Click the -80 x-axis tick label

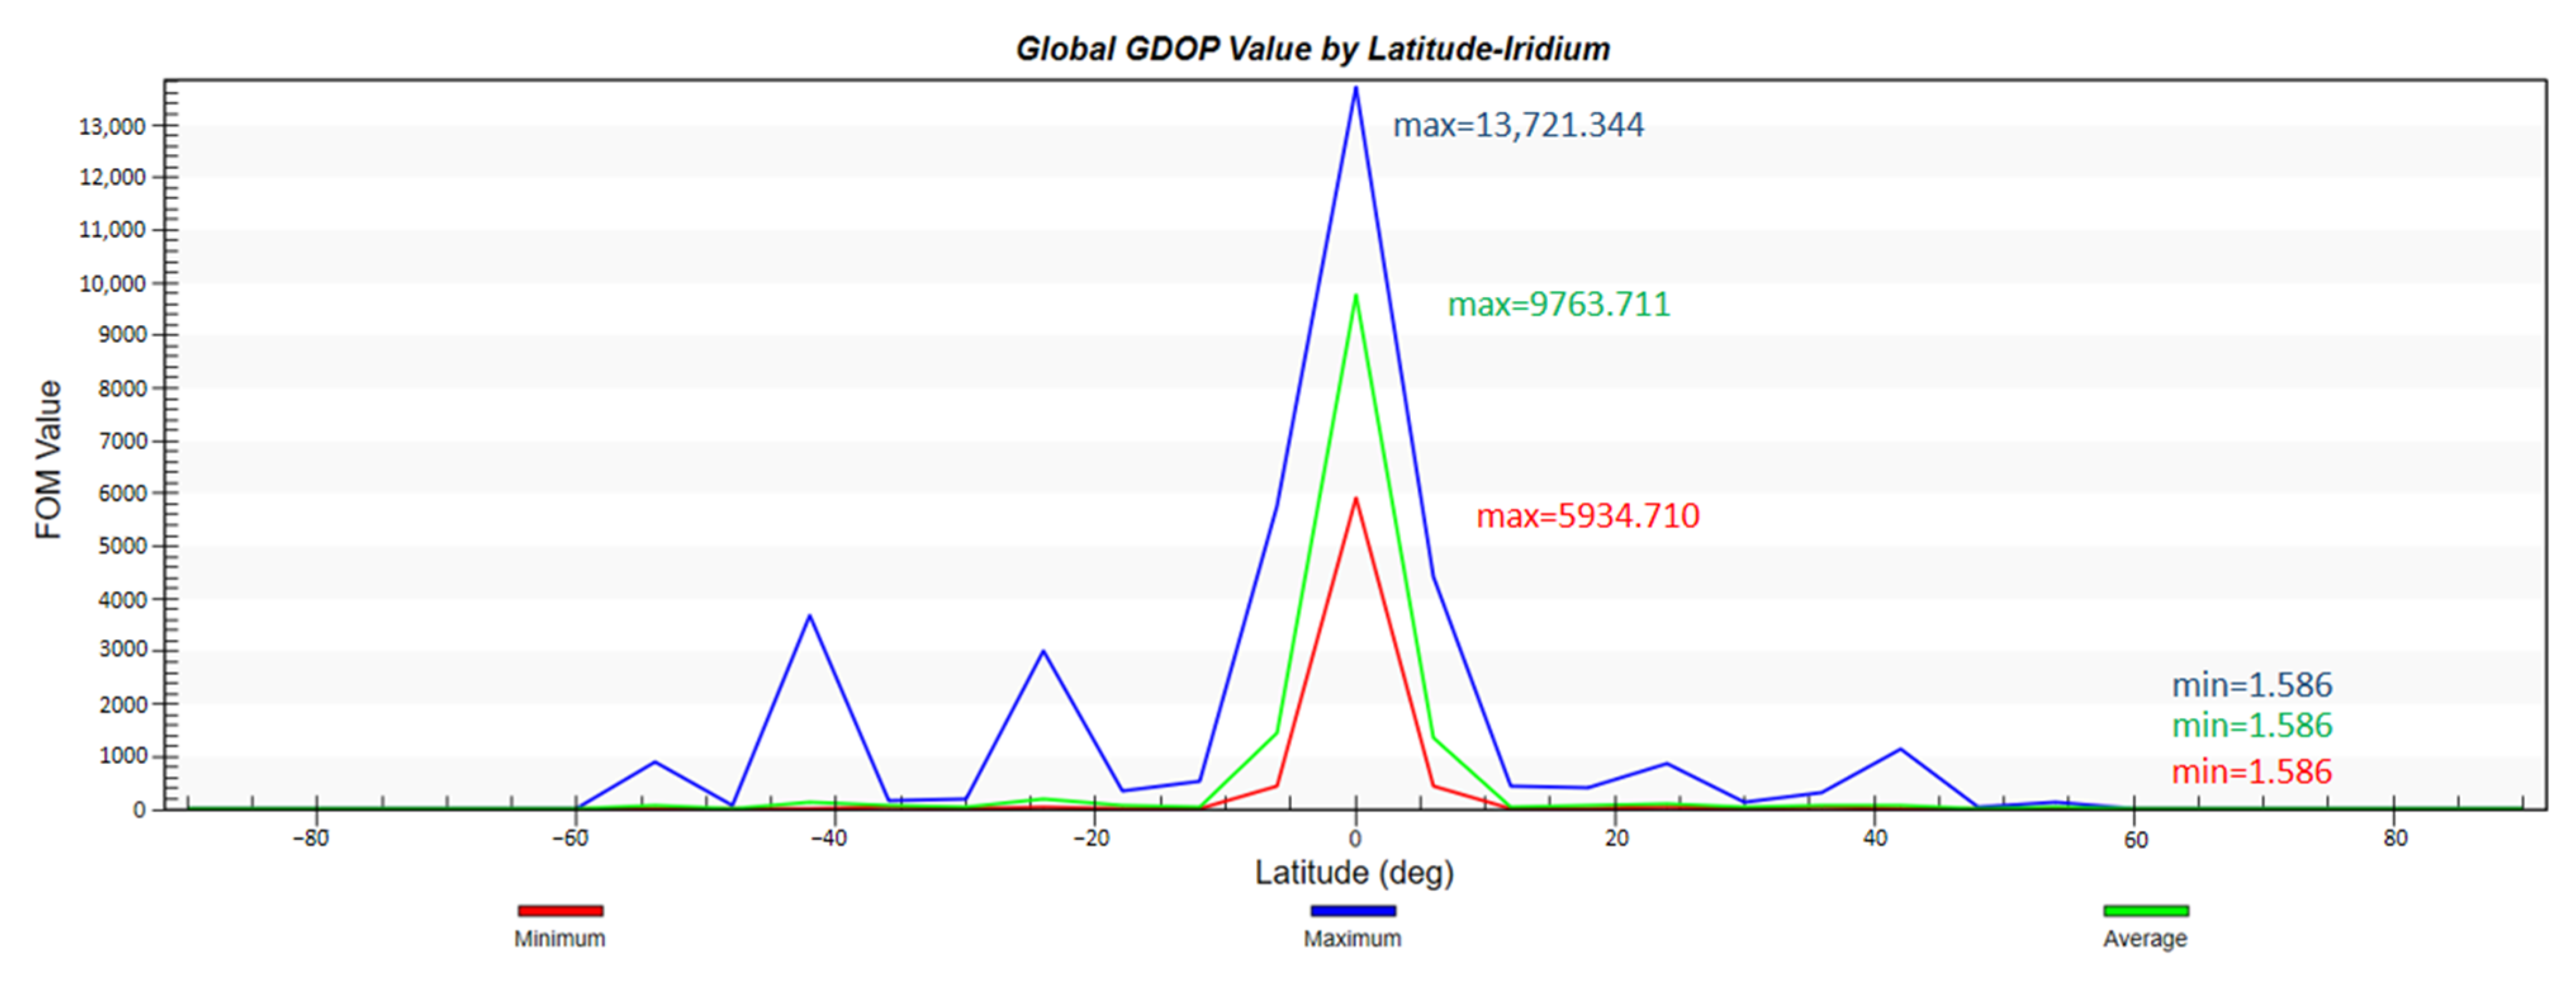[310, 838]
